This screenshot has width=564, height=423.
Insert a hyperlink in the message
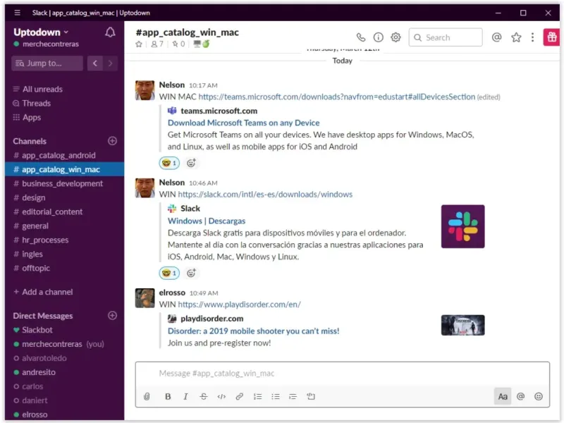[239, 396]
